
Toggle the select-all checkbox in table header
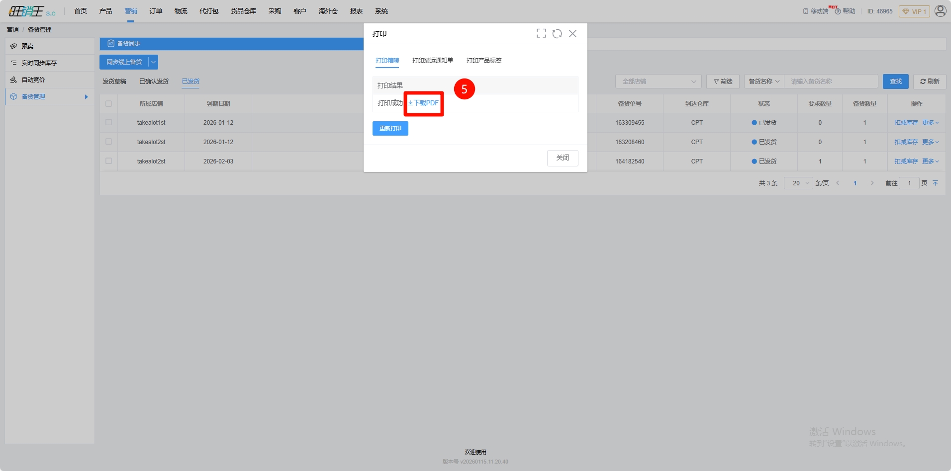(108, 104)
